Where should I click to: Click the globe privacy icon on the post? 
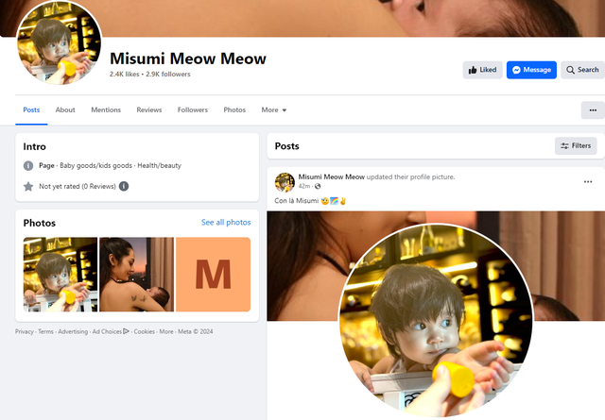coord(318,186)
